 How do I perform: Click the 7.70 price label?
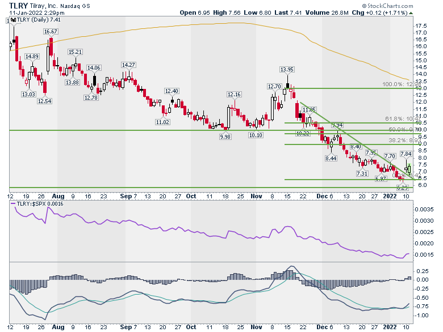coord(390,156)
